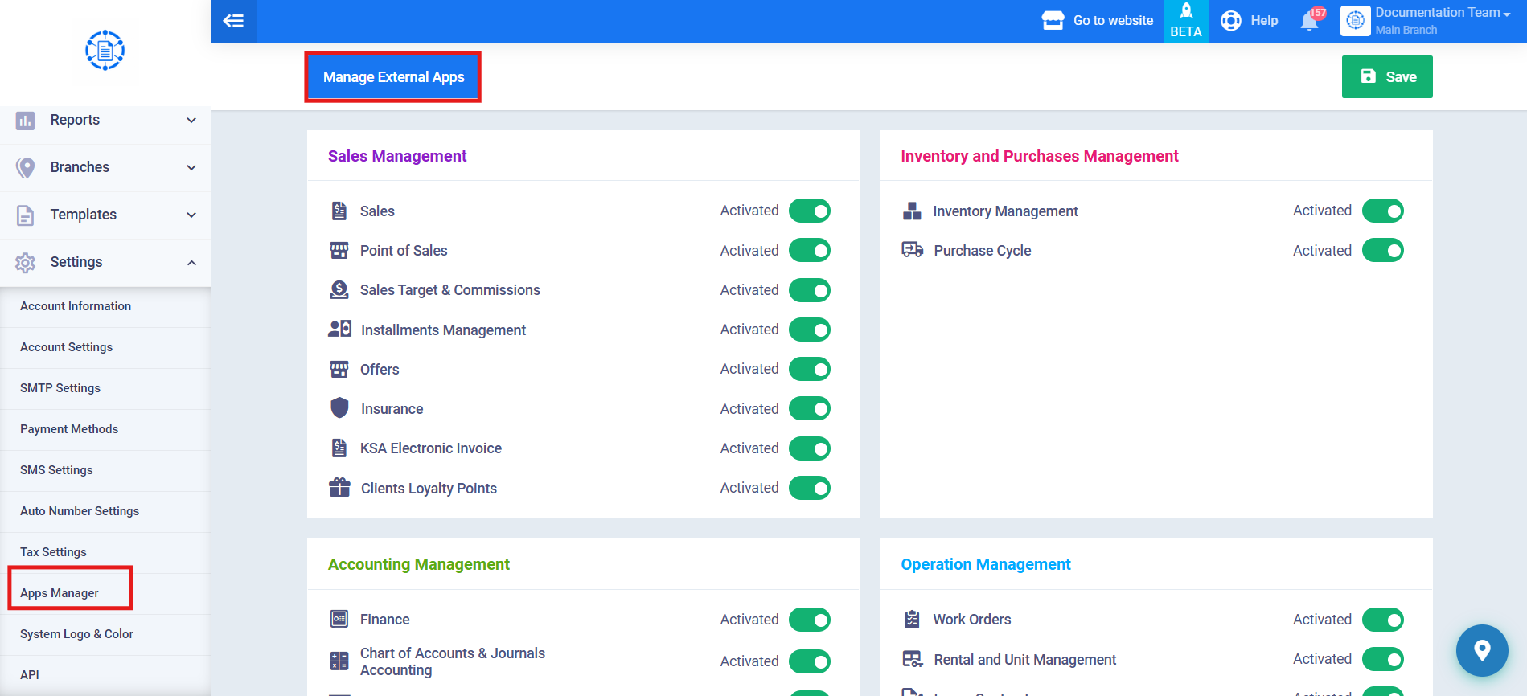Click the Offers store icon
The image size is (1527, 696).
(339, 370)
